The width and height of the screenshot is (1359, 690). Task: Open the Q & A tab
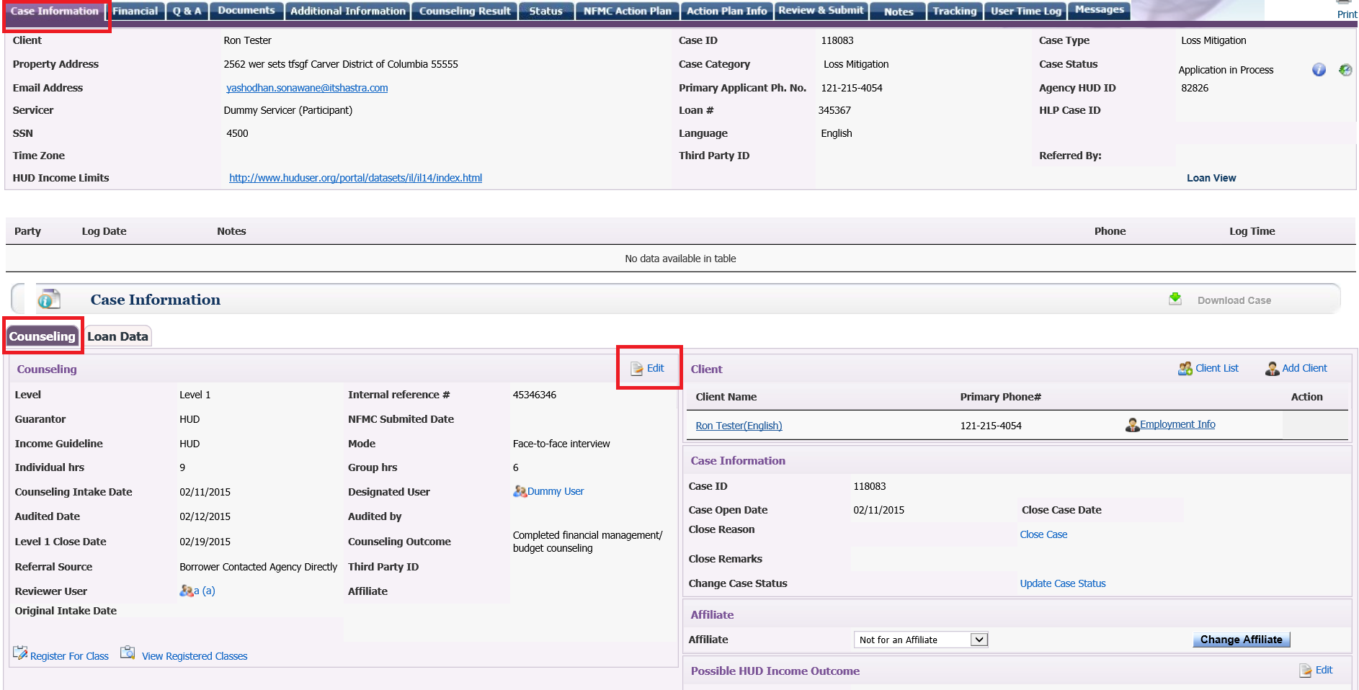point(187,12)
